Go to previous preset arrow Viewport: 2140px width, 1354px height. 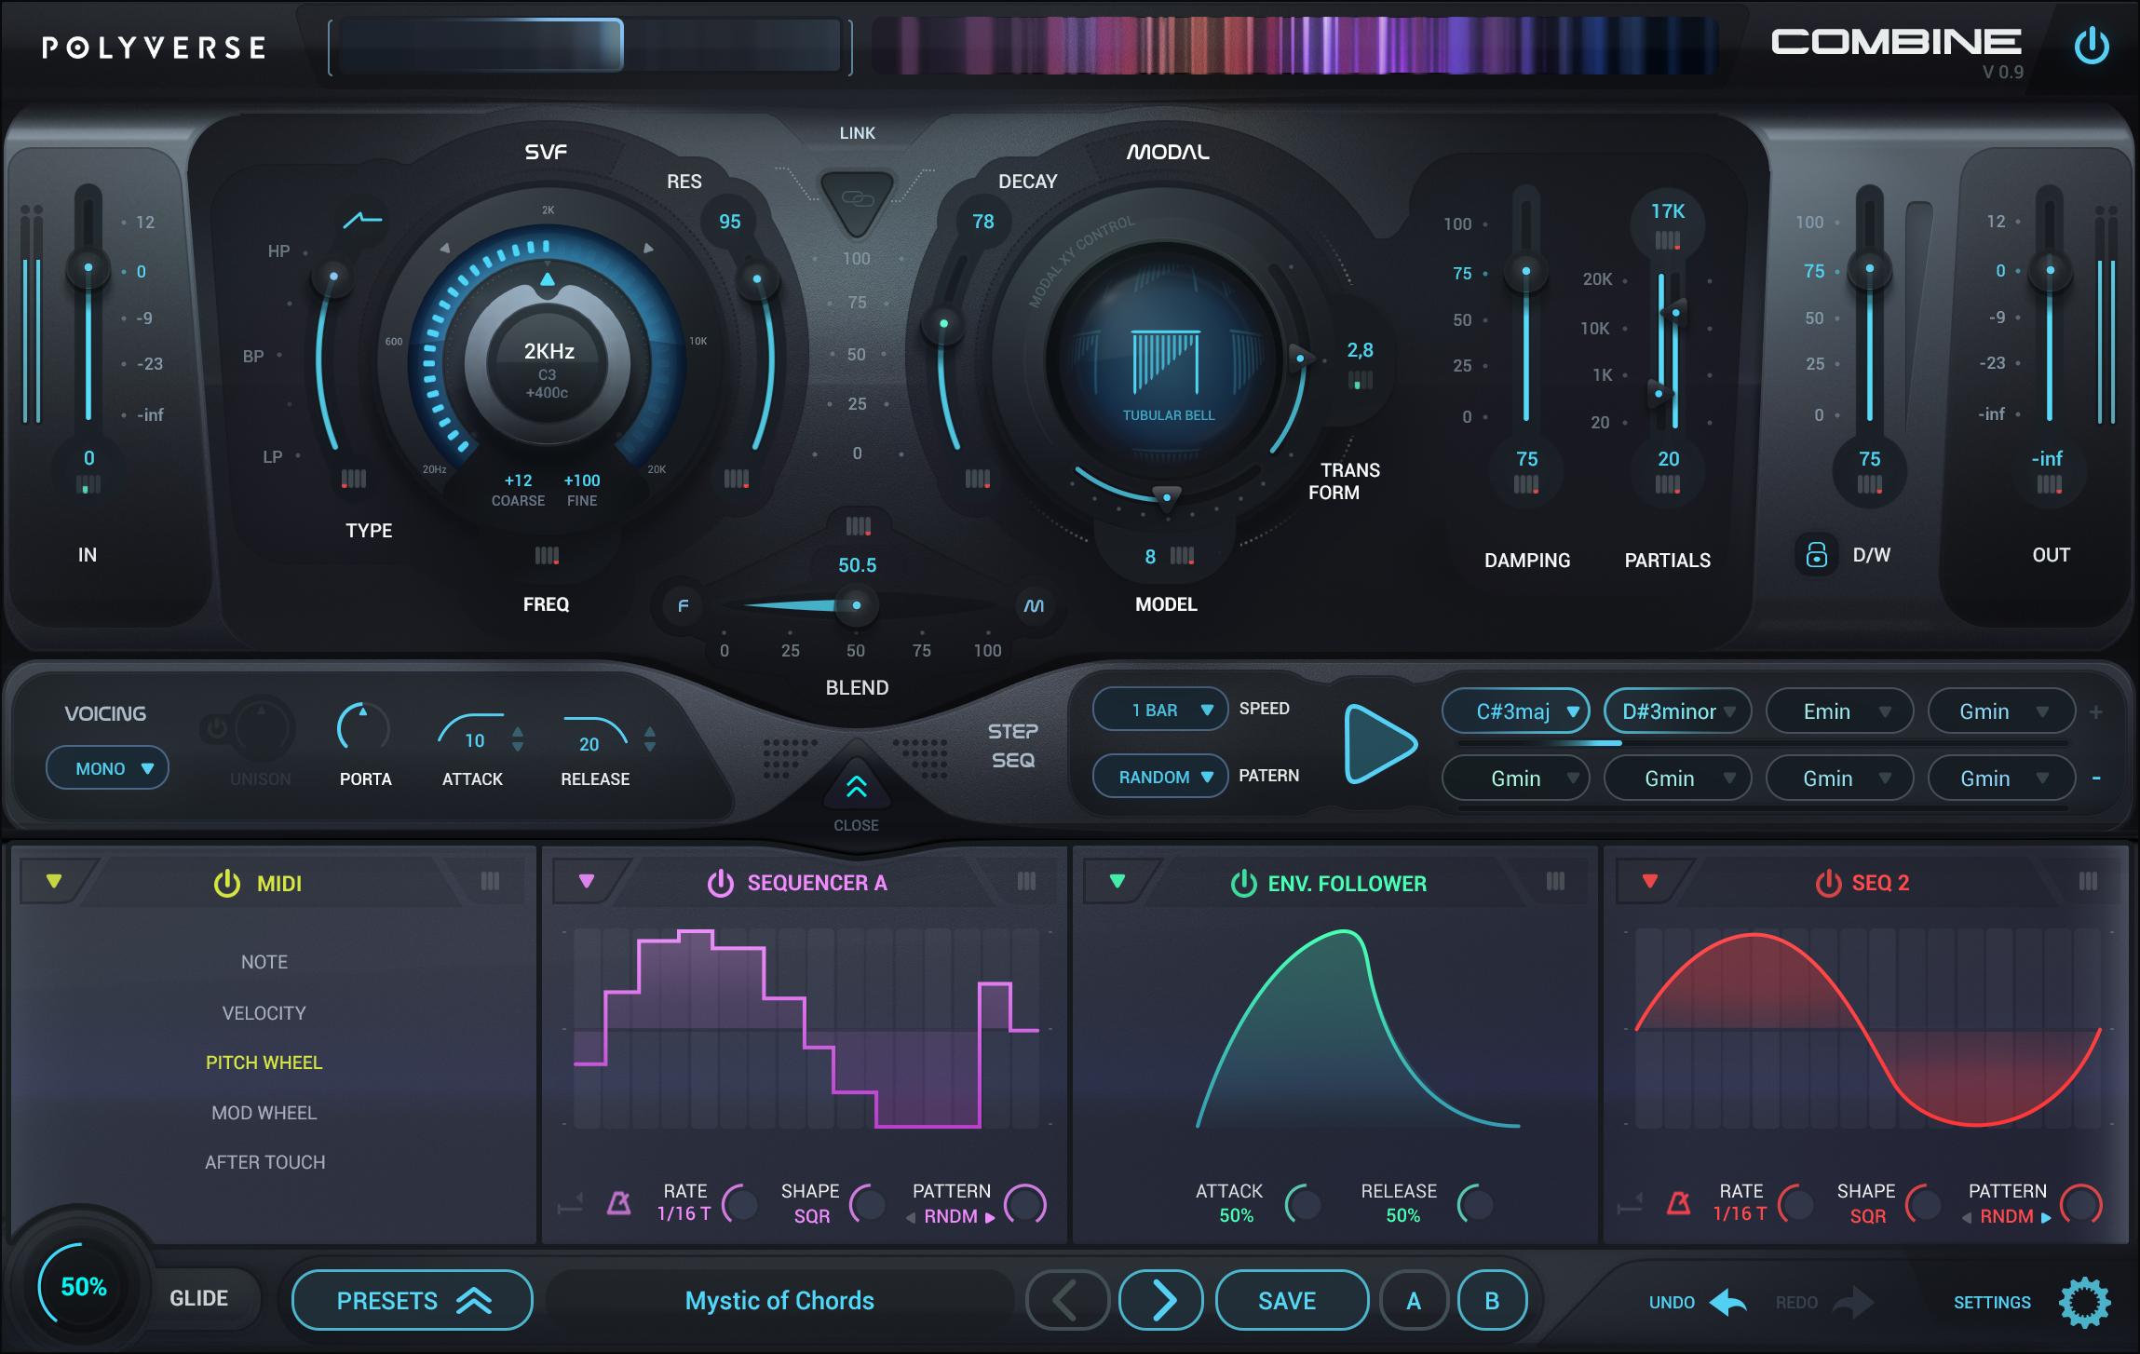click(1067, 1300)
